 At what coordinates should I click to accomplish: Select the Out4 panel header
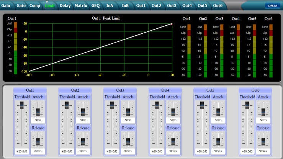165,90
